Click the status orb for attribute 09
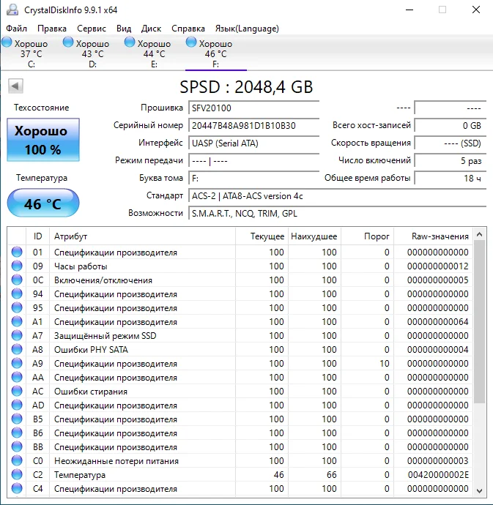This screenshot has height=505, width=493. tap(17, 266)
